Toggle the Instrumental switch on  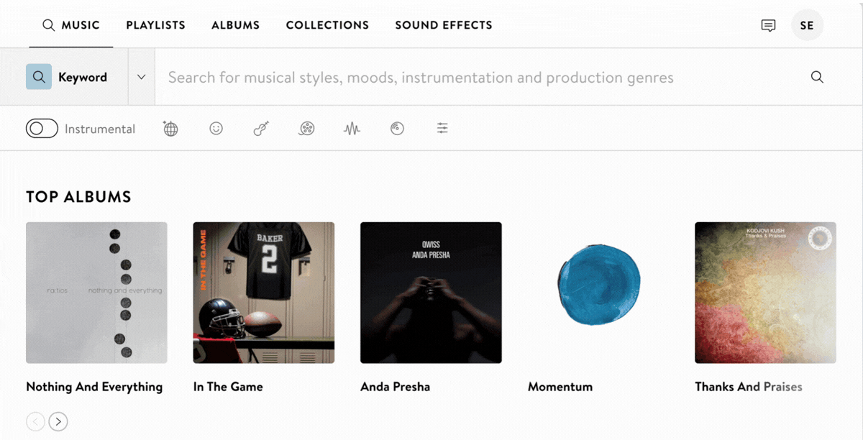(x=42, y=129)
